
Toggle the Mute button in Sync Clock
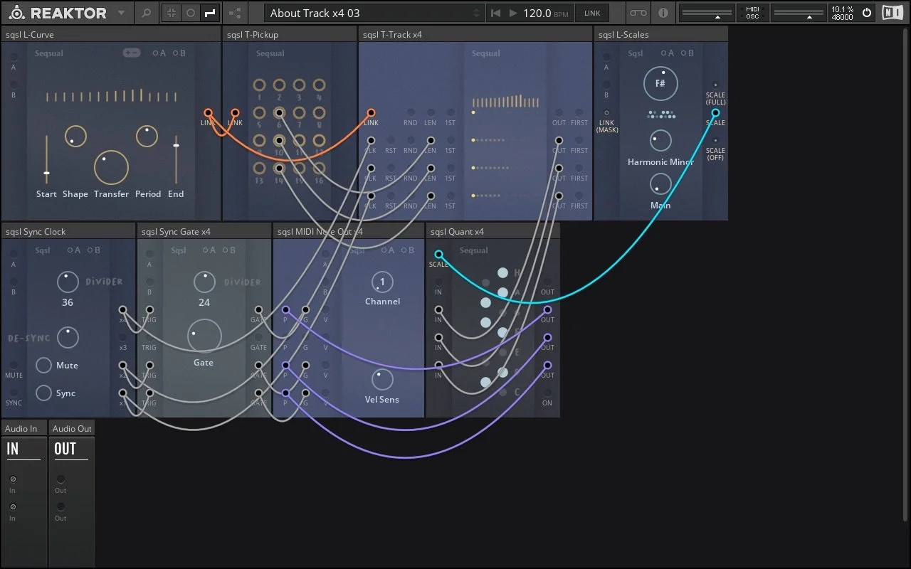43,365
